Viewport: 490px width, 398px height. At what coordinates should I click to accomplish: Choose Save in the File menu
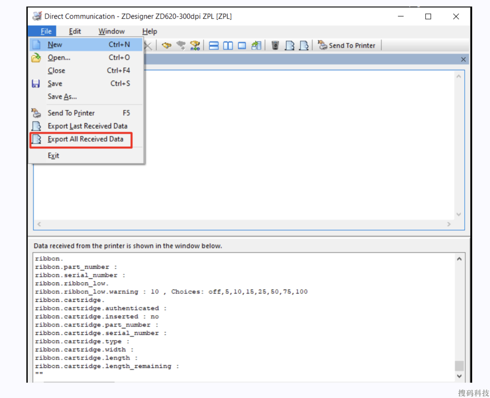click(x=86, y=83)
